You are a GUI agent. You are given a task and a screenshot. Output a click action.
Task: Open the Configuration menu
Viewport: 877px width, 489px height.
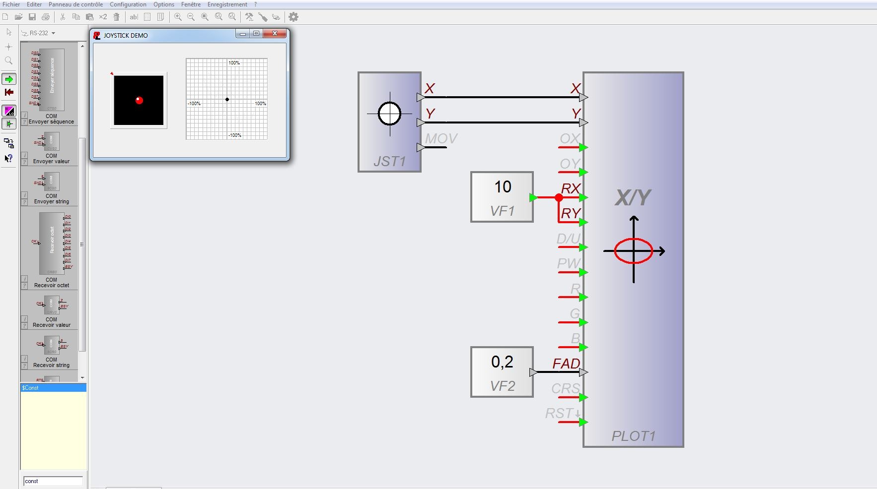coord(128,4)
